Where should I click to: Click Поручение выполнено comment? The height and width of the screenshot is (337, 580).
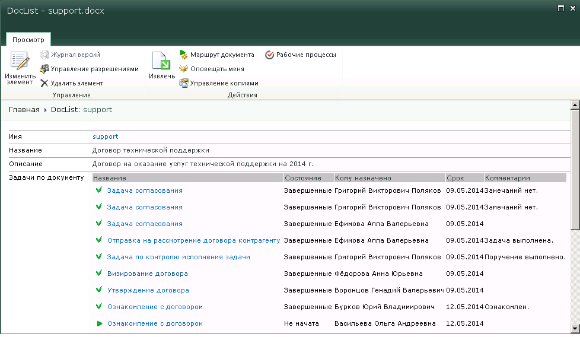point(525,257)
